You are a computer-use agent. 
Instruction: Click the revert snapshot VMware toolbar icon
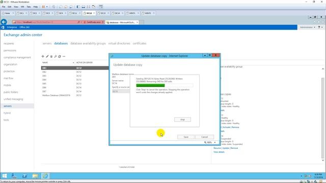click(66, 7)
